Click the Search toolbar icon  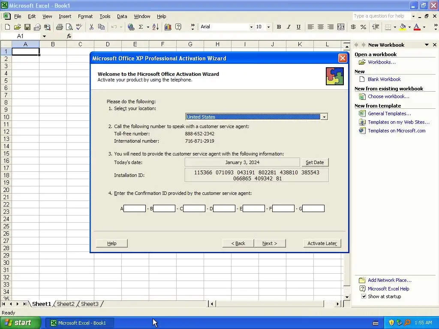[47, 27]
